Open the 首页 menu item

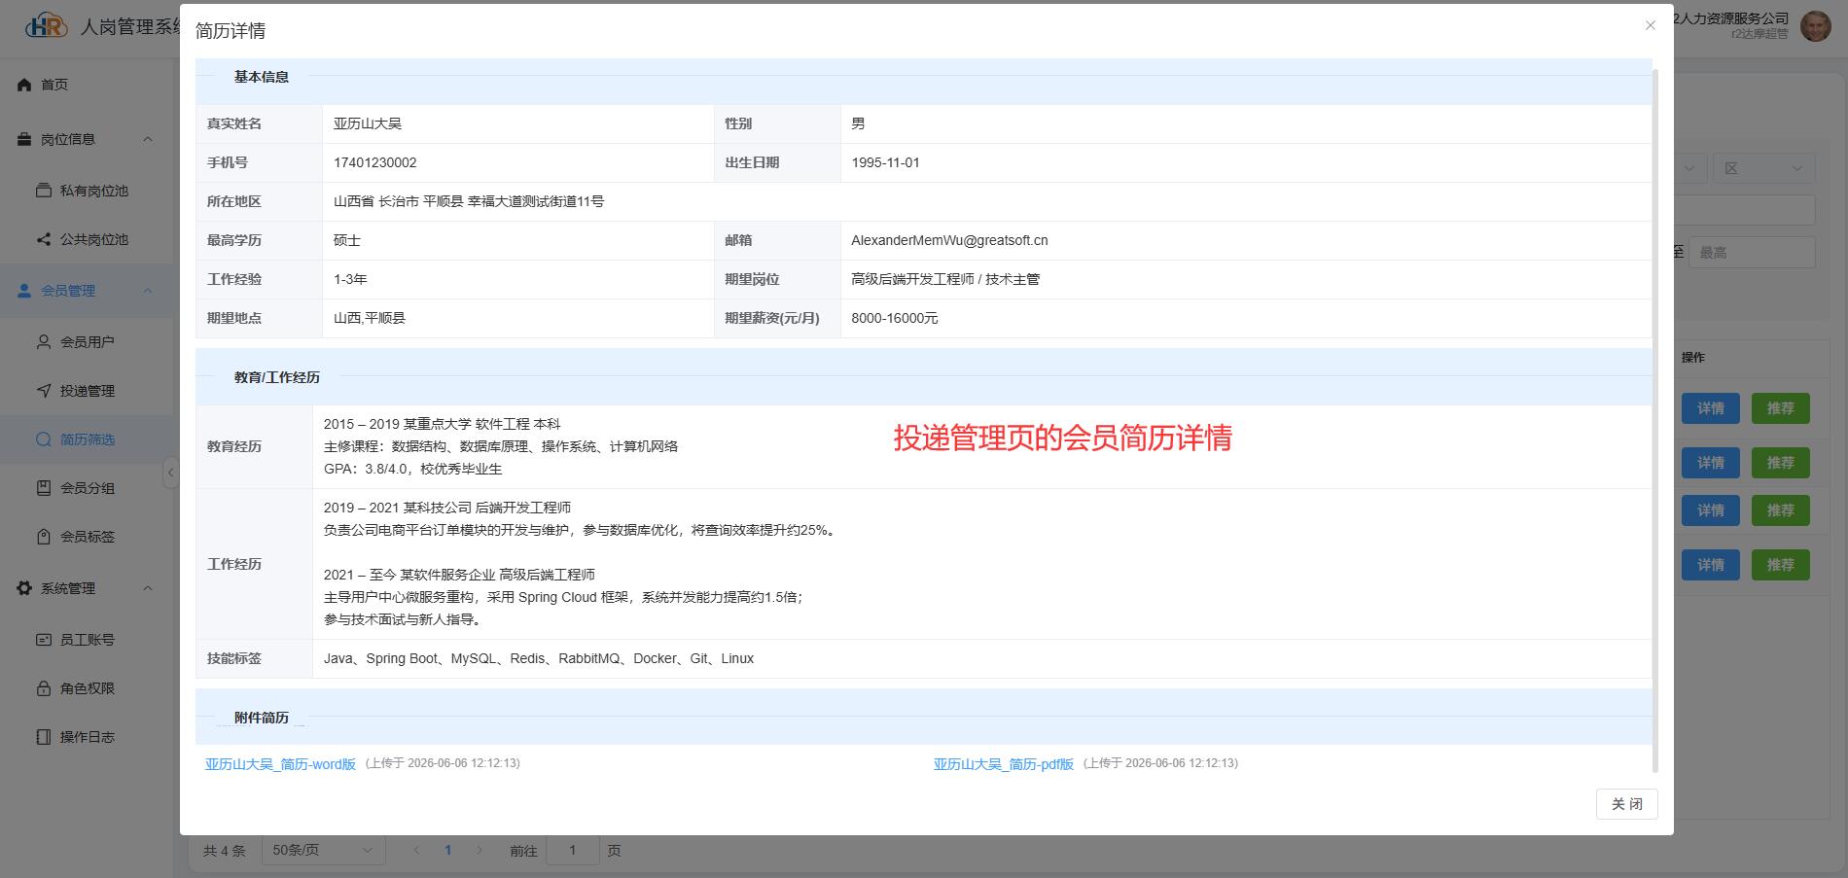coord(87,85)
